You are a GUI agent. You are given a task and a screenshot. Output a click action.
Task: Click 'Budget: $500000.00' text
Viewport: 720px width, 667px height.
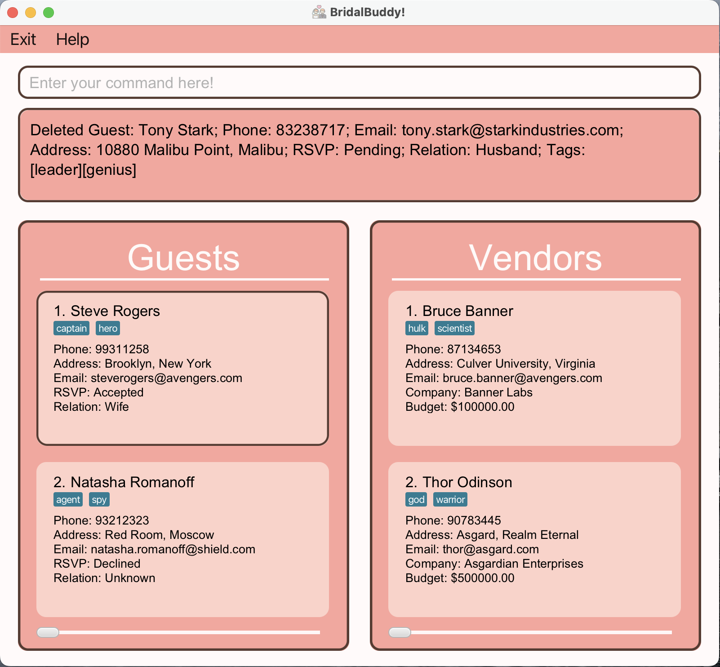(460, 578)
